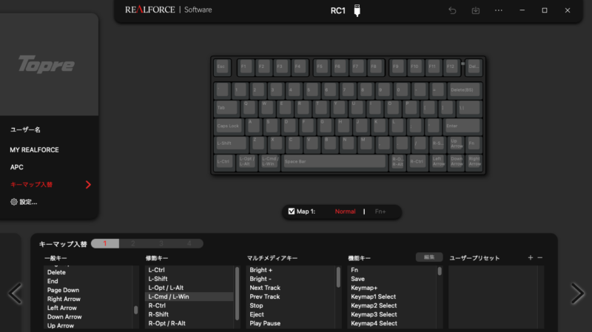The image size is (592, 332).
Task: Open settings via the gear icon
Action: click(x=14, y=202)
